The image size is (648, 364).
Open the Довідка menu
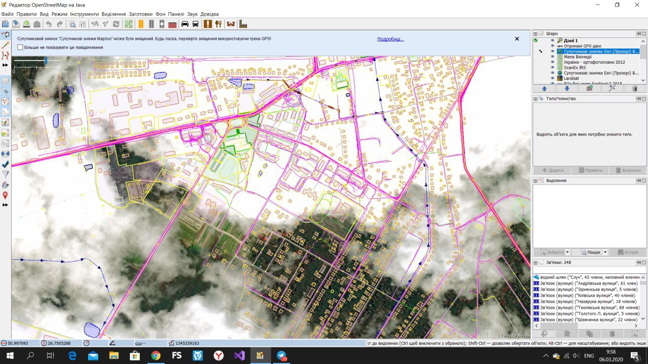pyautogui.click(x=210, y=14)
